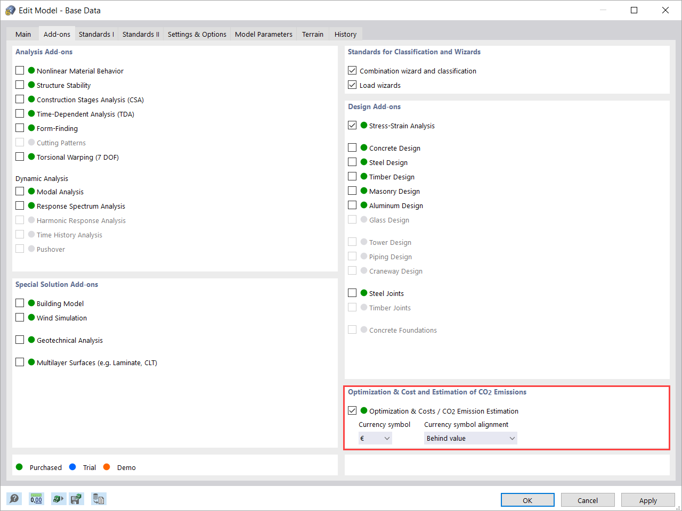This screenshot has width=682, height=511.
Task: Click the help question mark icon
Action: tap(14, 499)
